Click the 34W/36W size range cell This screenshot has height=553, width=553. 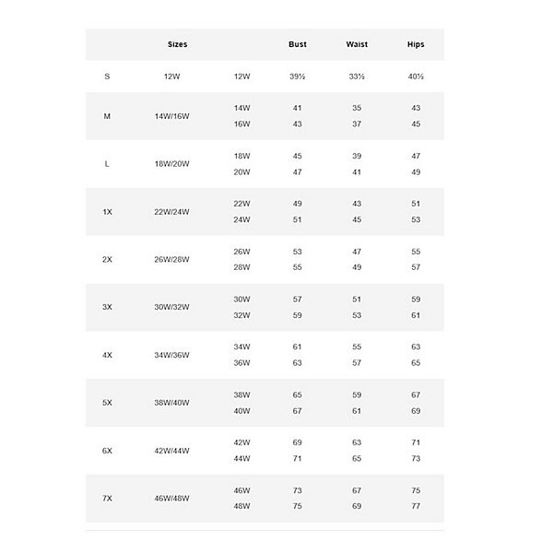pyautogui.click(x=171, y=356)
